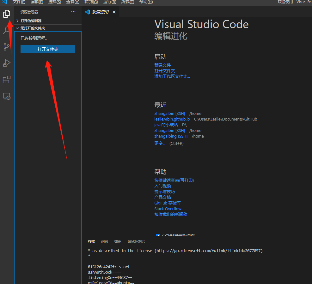This screenshot has width=312, height=284.
Task: Open the GitHub 存储库 link
Action: point(168,203)
